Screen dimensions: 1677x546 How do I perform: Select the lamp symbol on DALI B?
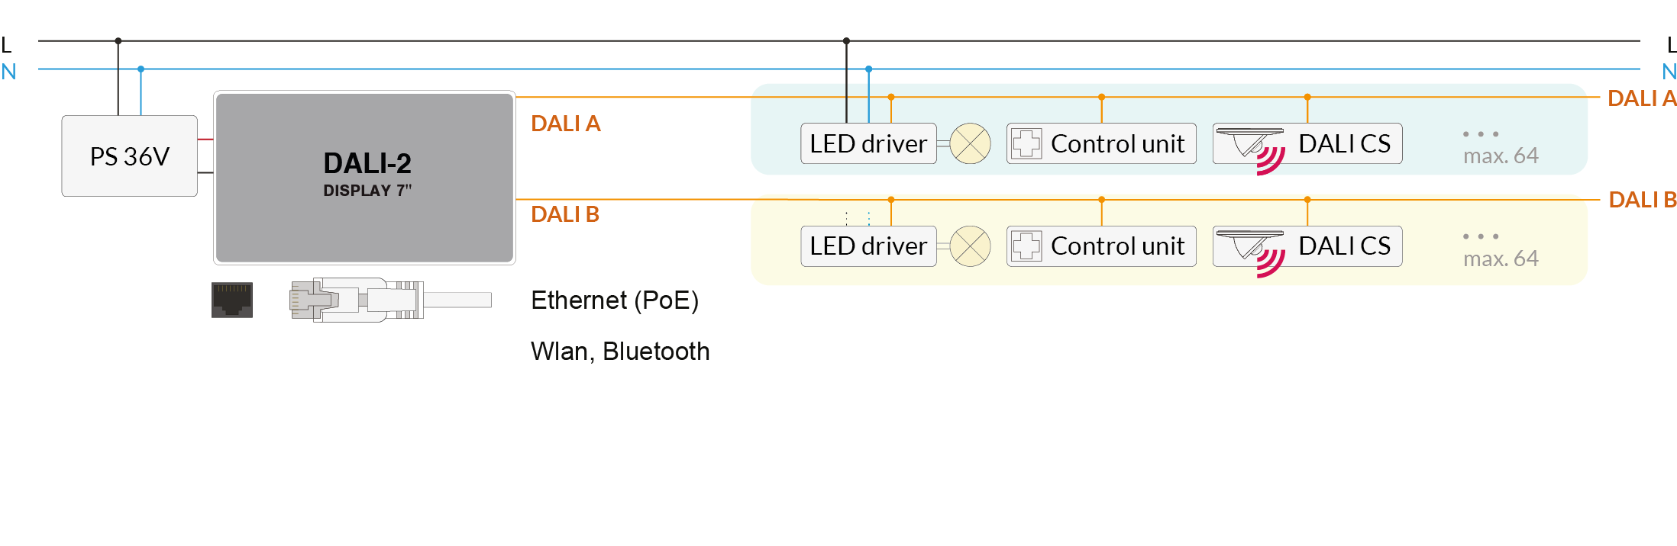(971, 246)
